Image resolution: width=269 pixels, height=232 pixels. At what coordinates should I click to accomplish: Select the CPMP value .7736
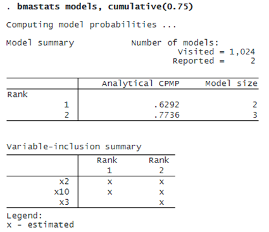[x=166, y=115]
